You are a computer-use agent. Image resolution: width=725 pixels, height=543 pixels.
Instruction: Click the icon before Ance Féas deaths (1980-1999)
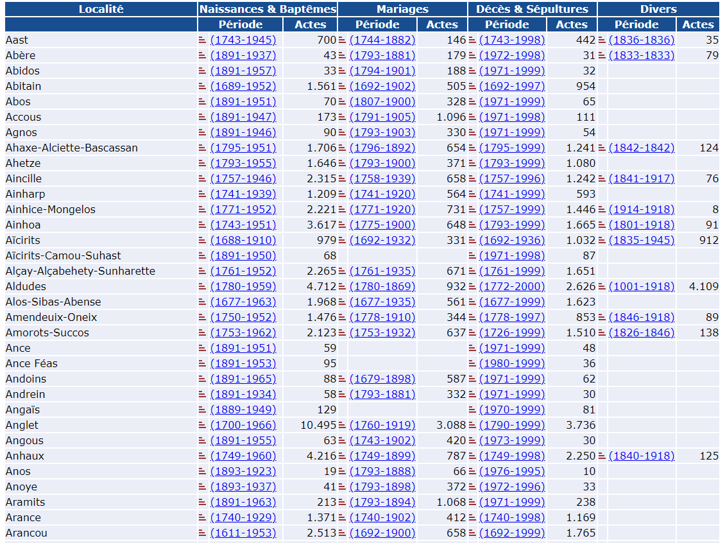point(472,363)
